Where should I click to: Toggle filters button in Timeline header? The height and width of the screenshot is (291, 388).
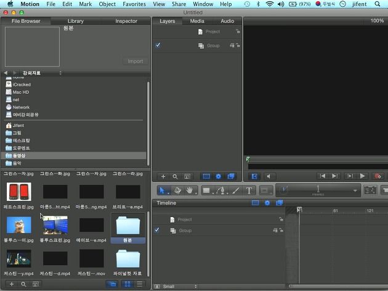click(x=279, y=203)
